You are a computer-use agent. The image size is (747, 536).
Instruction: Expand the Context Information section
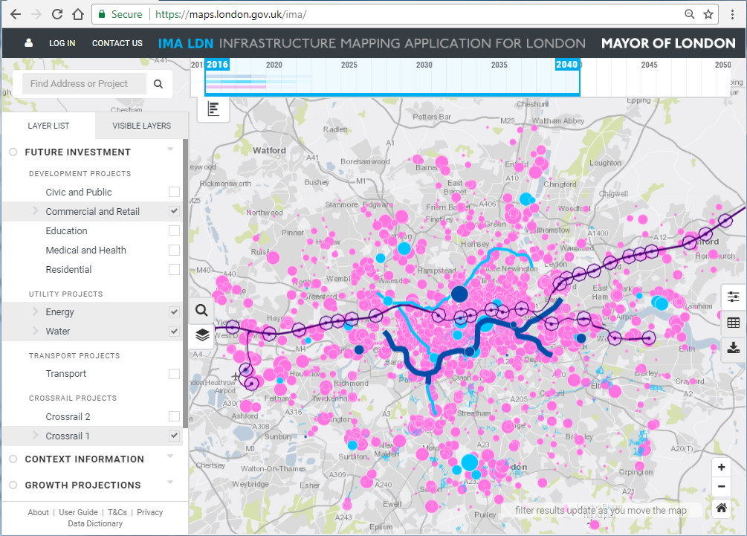(x=84, y=459)
